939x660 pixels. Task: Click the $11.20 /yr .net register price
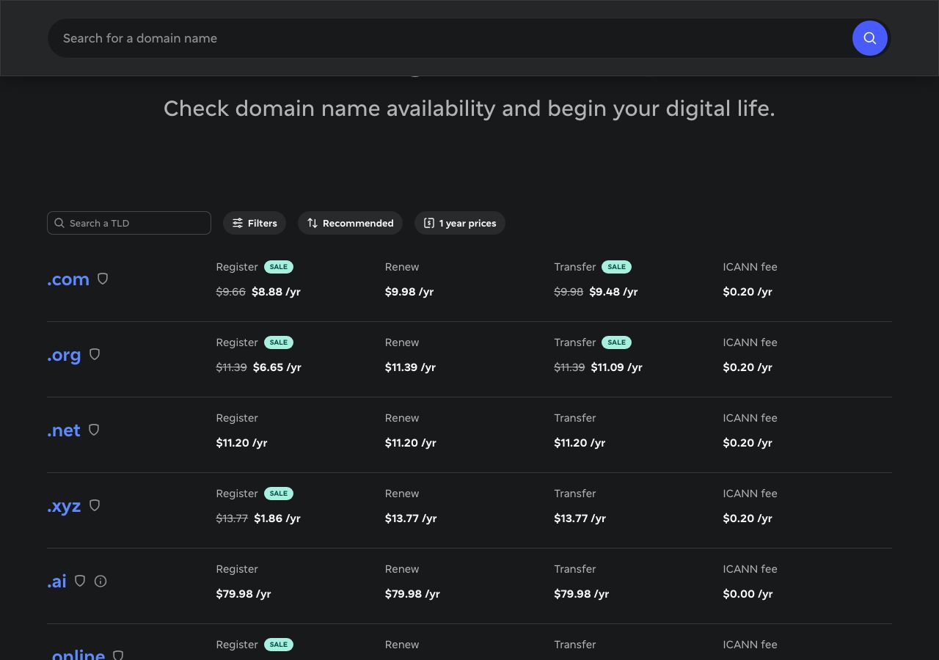(241, 443)
